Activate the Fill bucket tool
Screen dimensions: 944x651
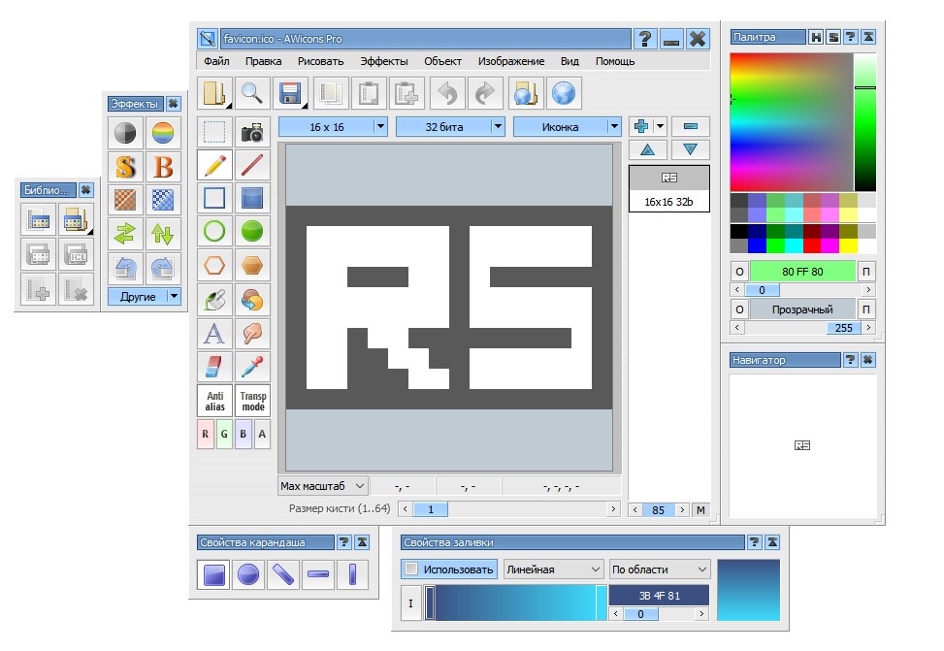213,299
